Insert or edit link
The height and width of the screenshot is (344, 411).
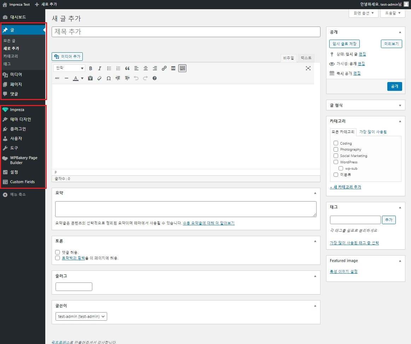coord(164,68)
